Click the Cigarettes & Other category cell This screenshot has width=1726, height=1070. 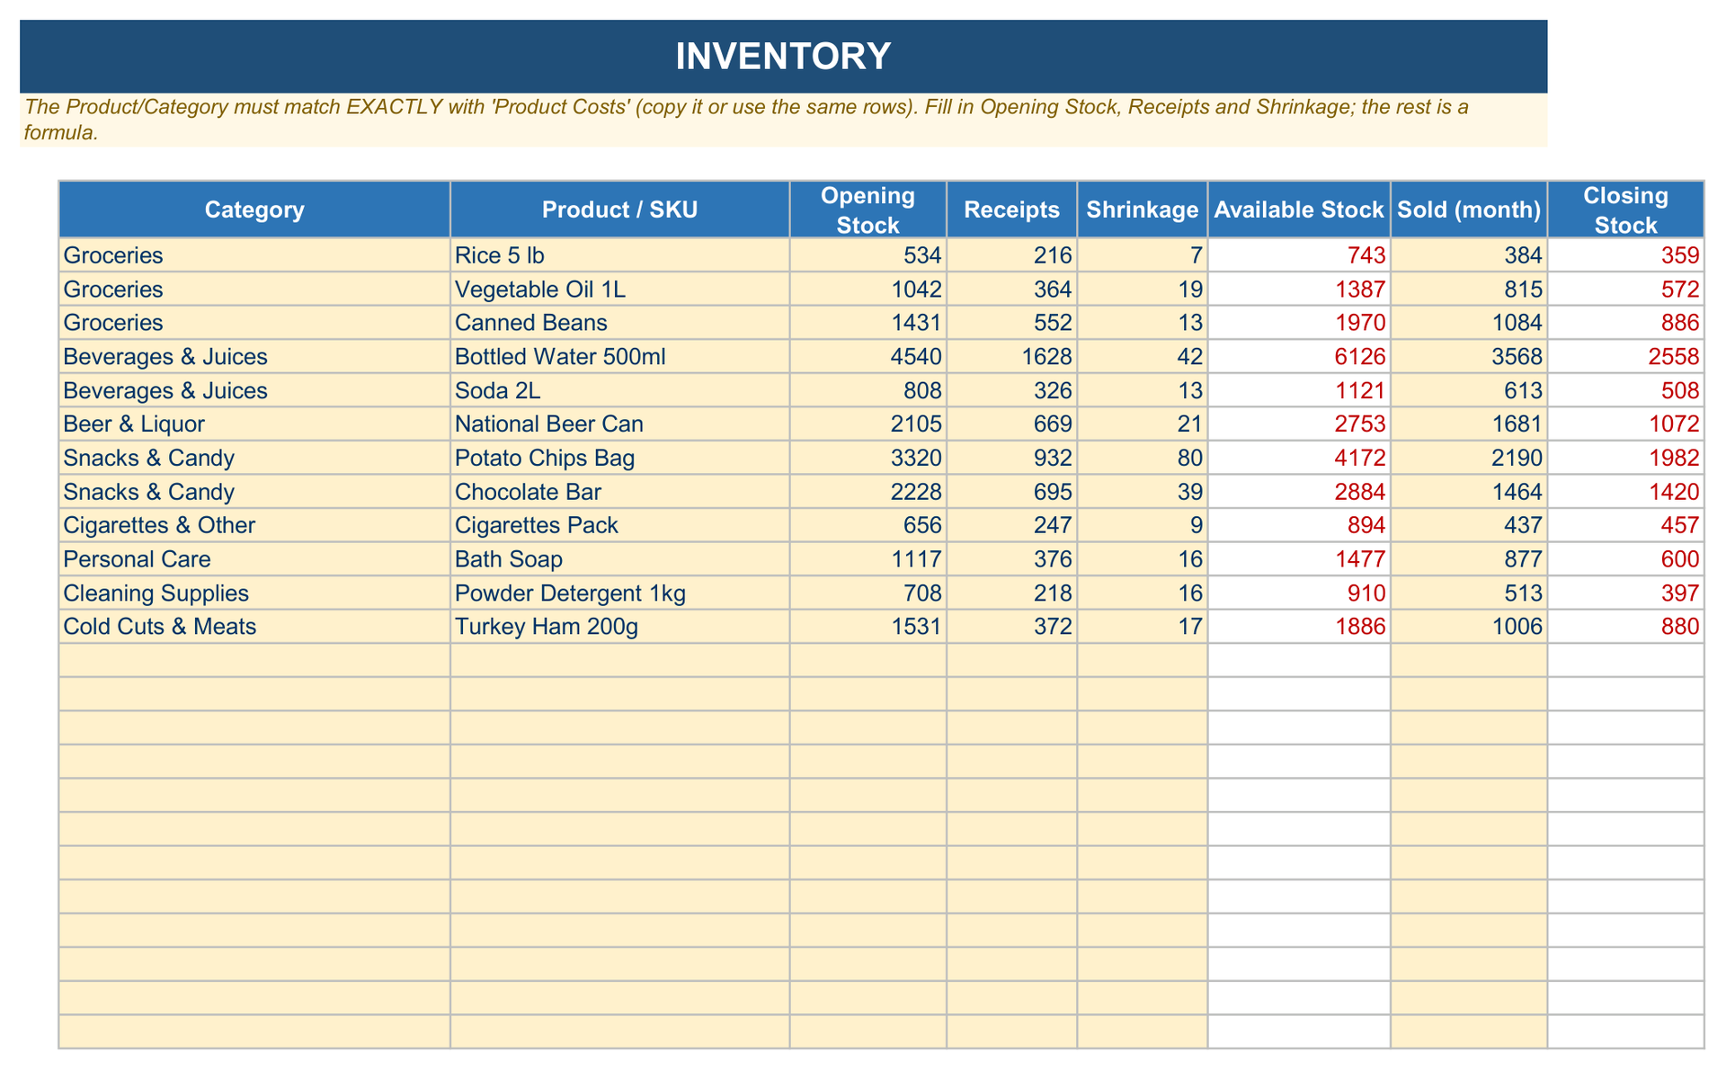[254, 525]
